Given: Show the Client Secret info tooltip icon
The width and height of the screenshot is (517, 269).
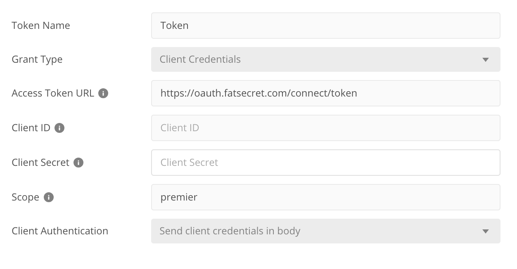Looking at the screenshot, I should coord(78,163).
